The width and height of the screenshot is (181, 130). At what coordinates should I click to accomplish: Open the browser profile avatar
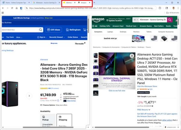pyautogui.click(x=173, y=8)
